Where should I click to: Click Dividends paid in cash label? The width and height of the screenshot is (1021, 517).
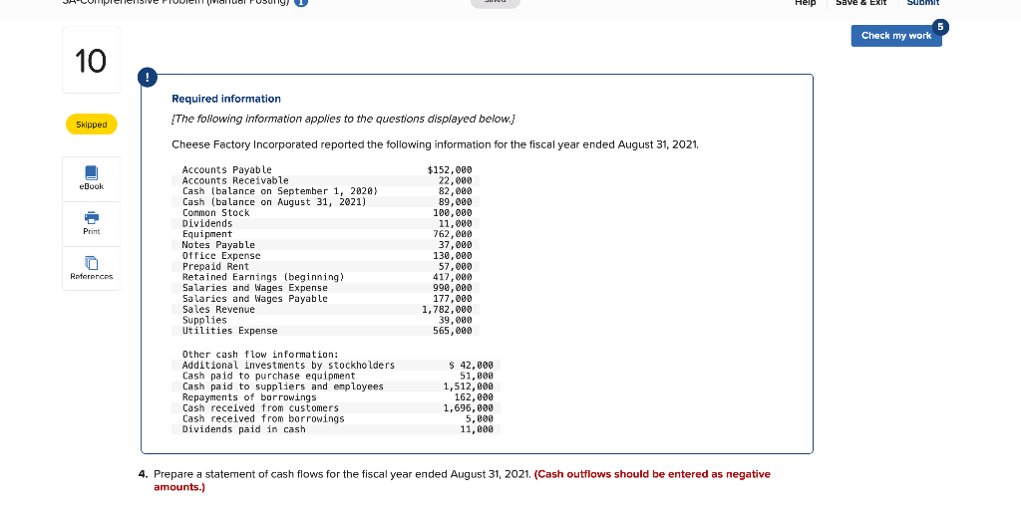pos(243,430)
